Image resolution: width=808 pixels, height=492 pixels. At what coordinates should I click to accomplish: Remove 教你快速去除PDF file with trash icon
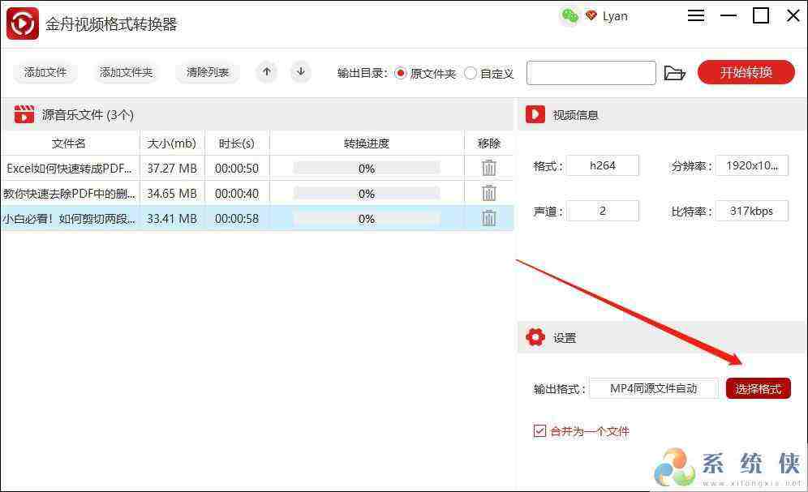489,193
